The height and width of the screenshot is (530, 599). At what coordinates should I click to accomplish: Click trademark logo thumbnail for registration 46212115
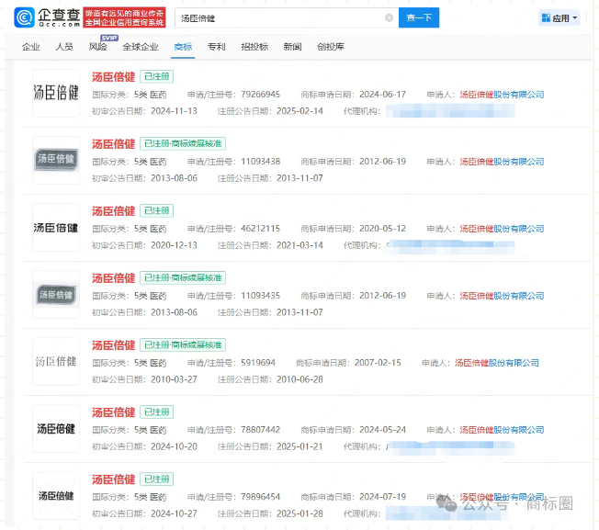(x=55, y=228)
